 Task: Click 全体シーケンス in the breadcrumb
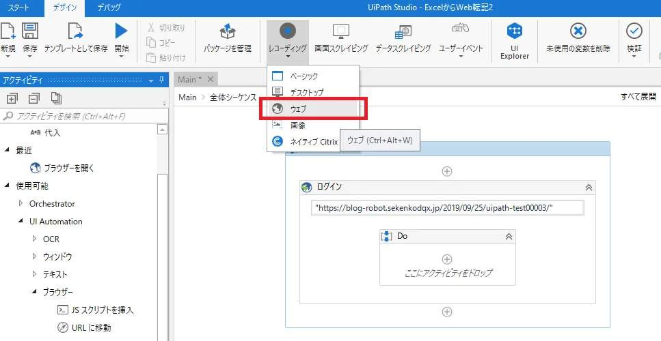[233, 97]
